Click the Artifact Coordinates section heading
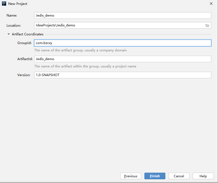 pyautogui.click(x=28, y=34)
